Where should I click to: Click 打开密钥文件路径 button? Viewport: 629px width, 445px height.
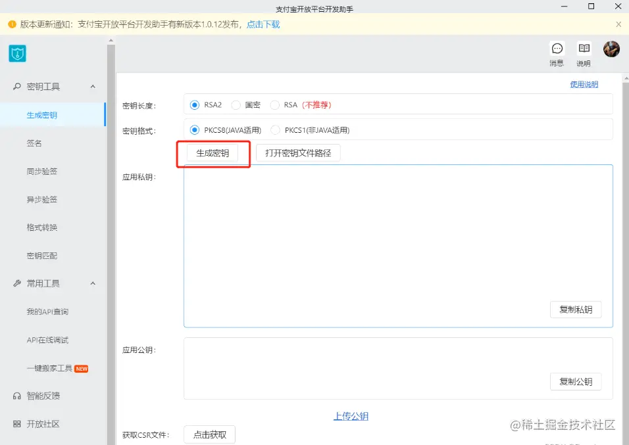[298, 153]
